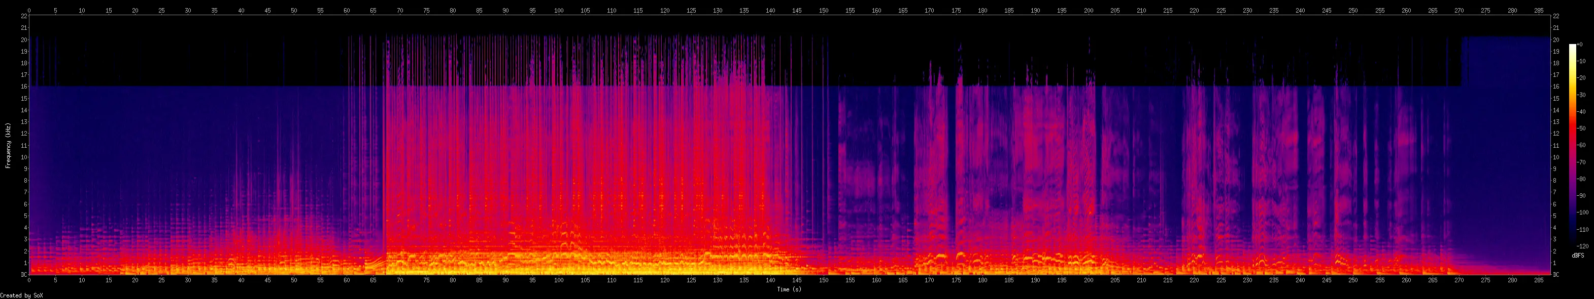Click the dBFS label under the color bar

[1577, 255]
